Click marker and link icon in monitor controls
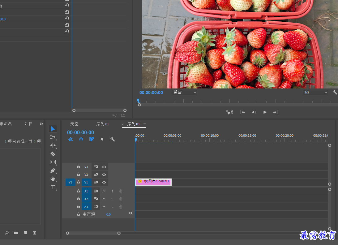This screenshot has height=245, width=338. 229,112
